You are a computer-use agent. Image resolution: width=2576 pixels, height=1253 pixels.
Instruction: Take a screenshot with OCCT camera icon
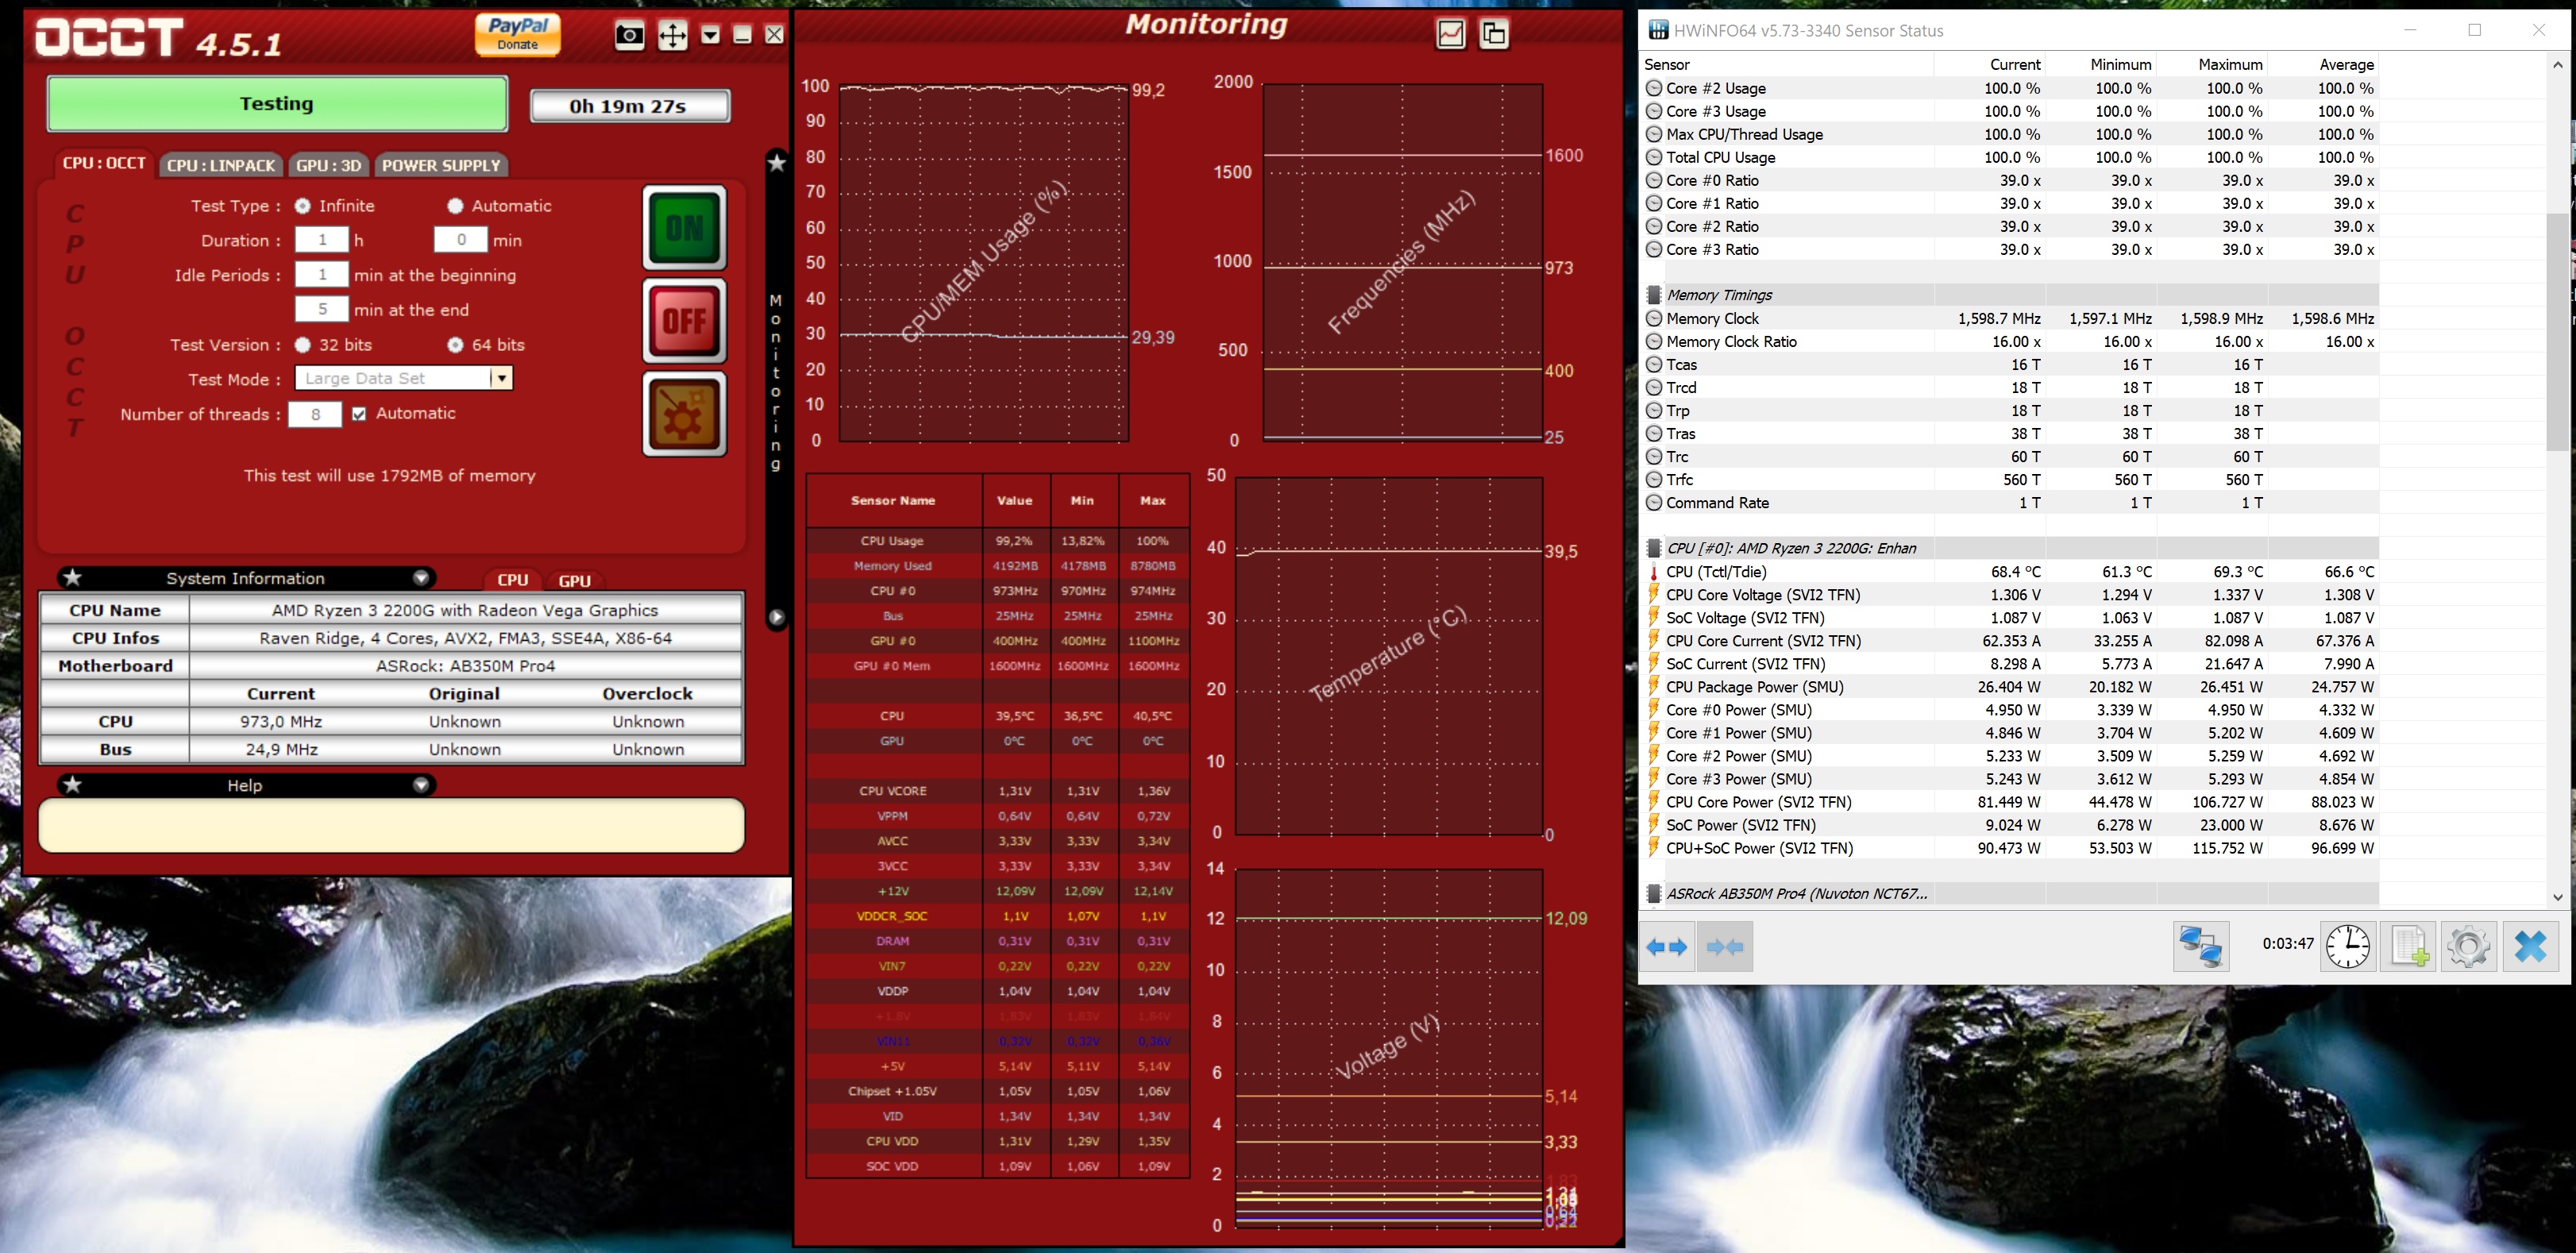[x=629, y=35]
